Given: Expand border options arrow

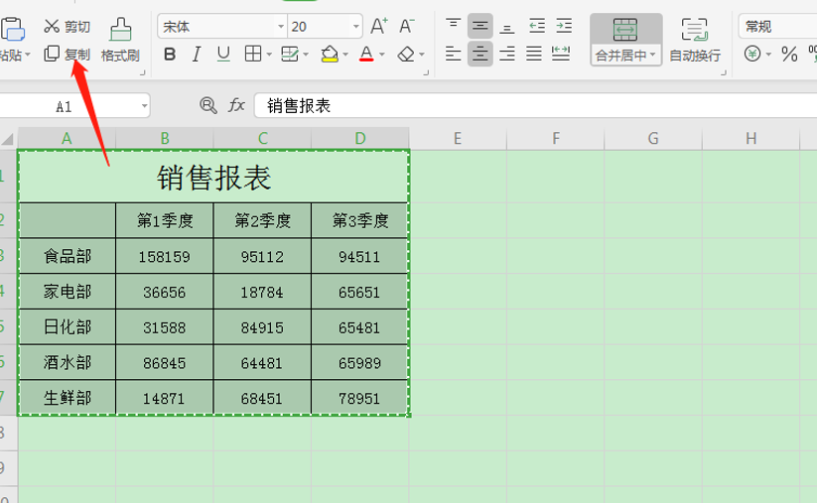Looking at the screenshot, I should (x=269, y=55).
